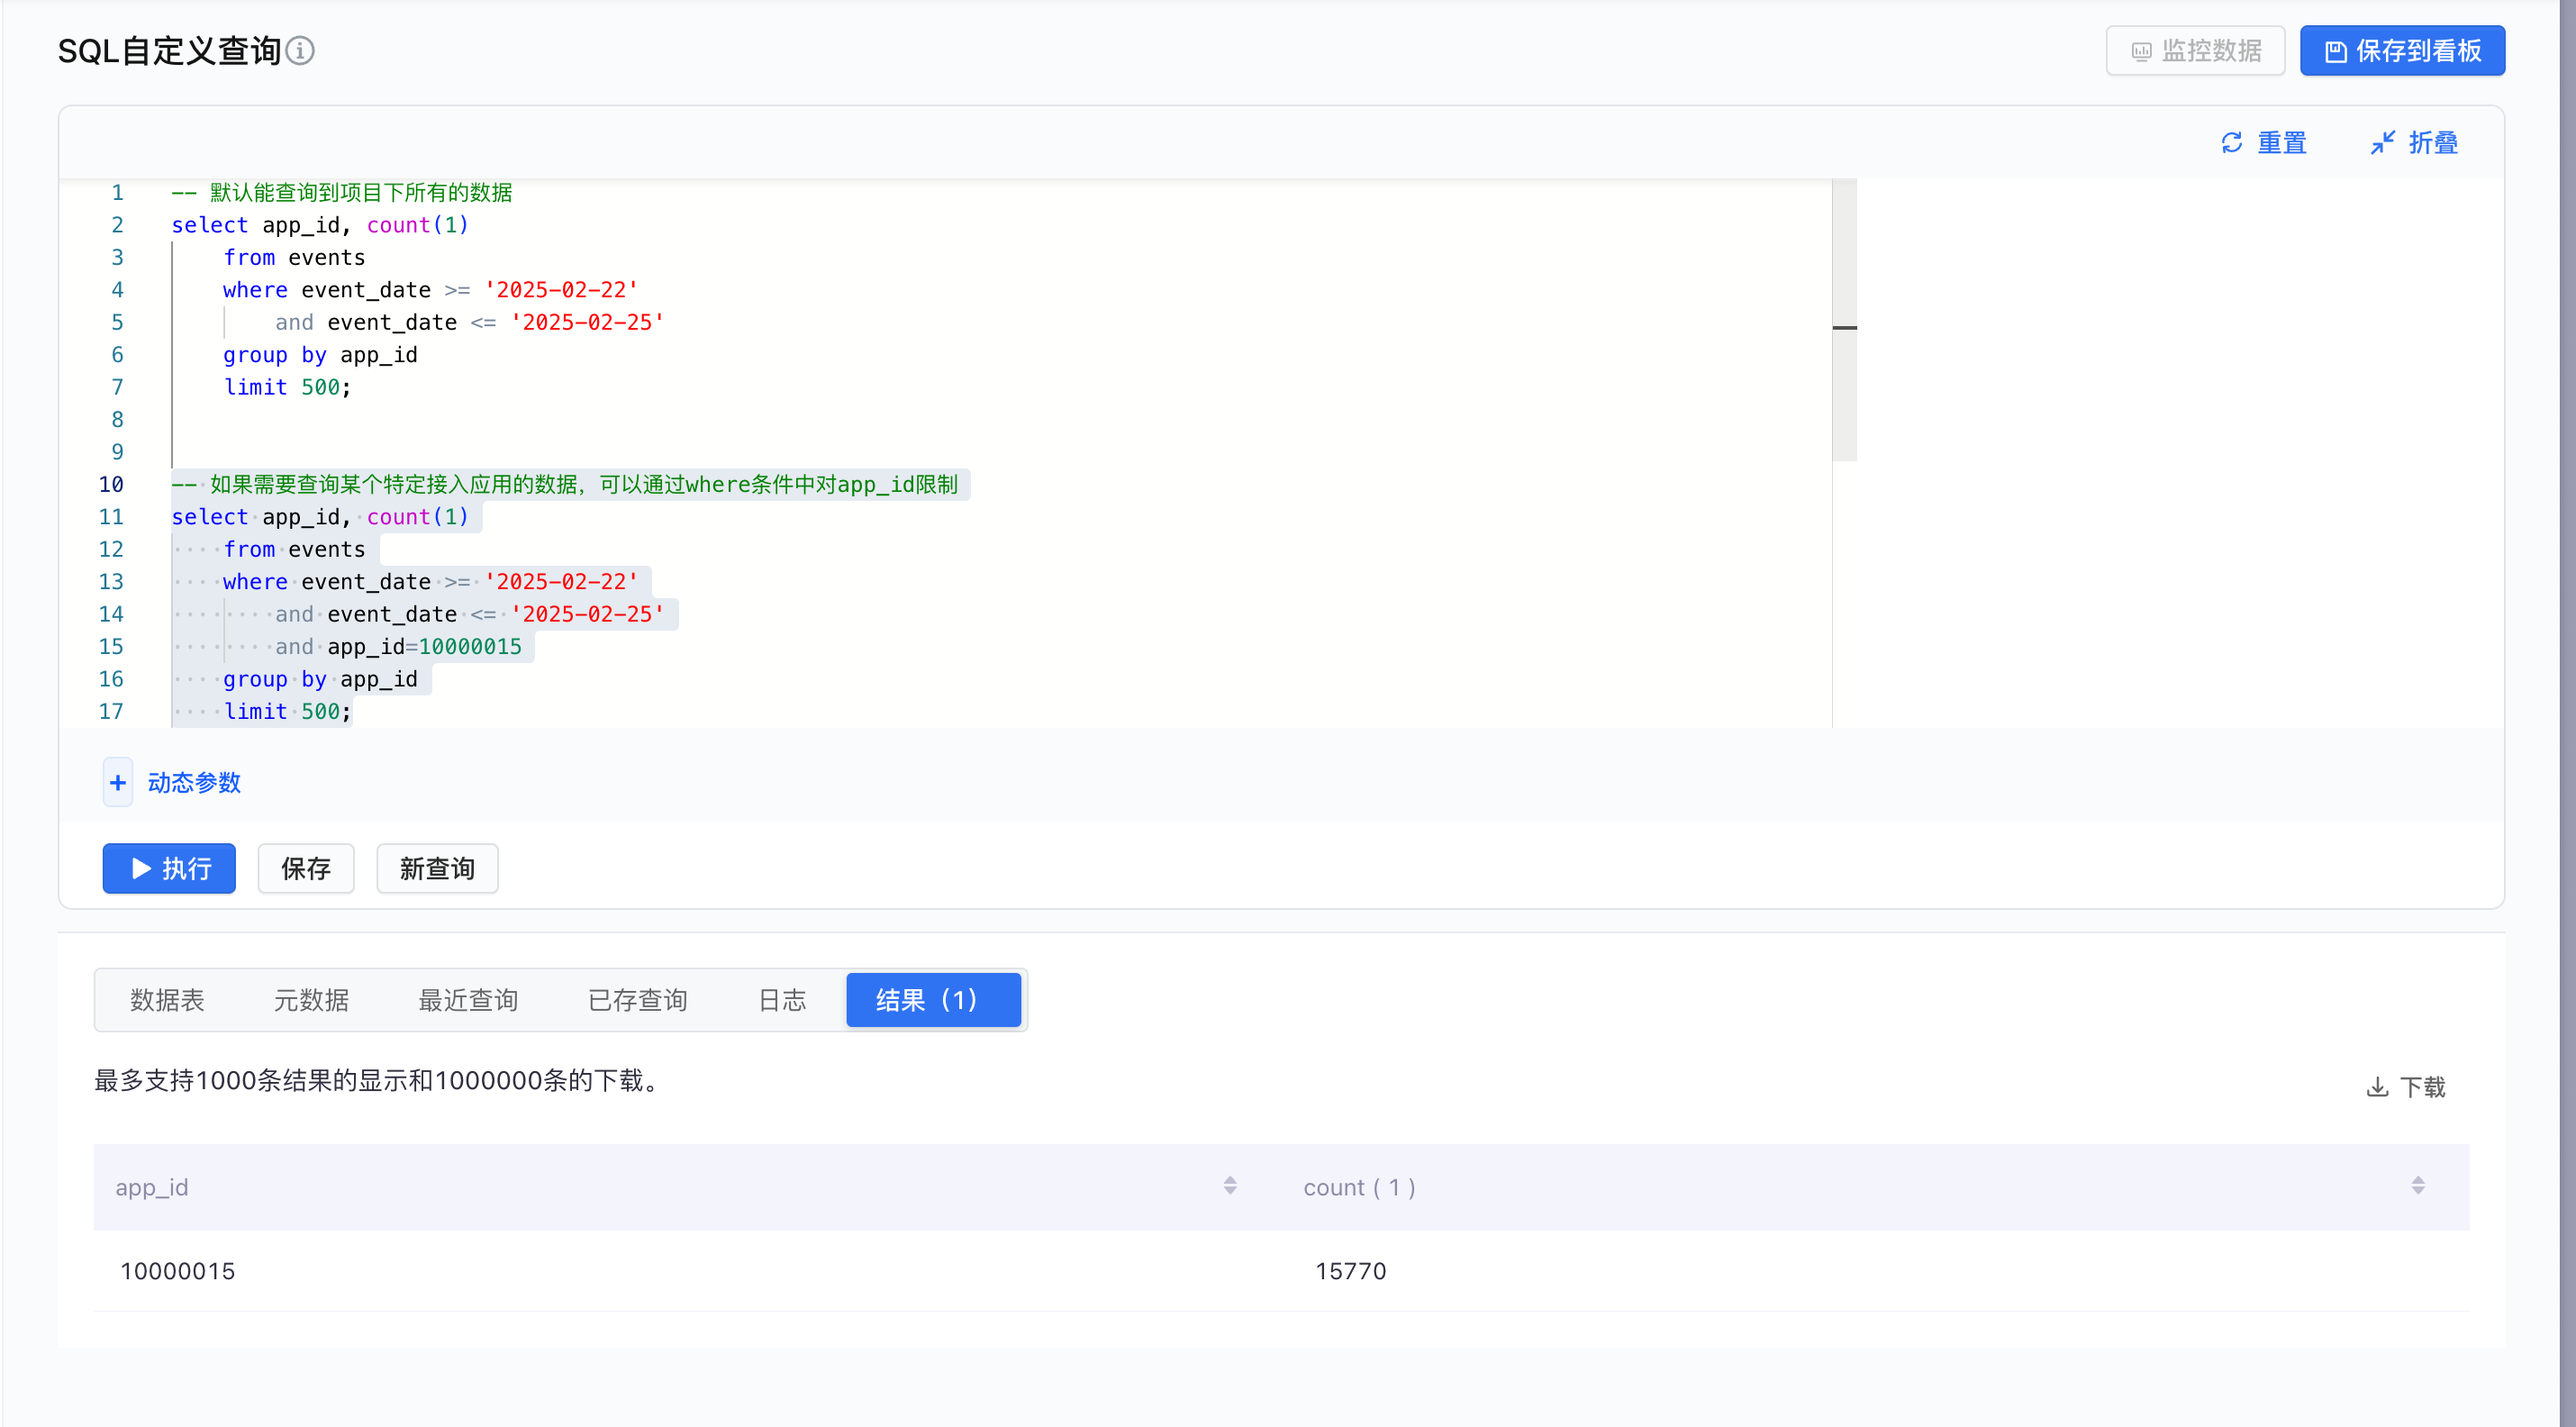Select the 最近查询 tab
This screenshot has width=2576, height=1427.
point(468,1000)
